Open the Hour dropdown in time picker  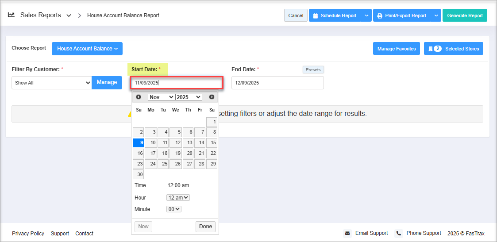178,198
